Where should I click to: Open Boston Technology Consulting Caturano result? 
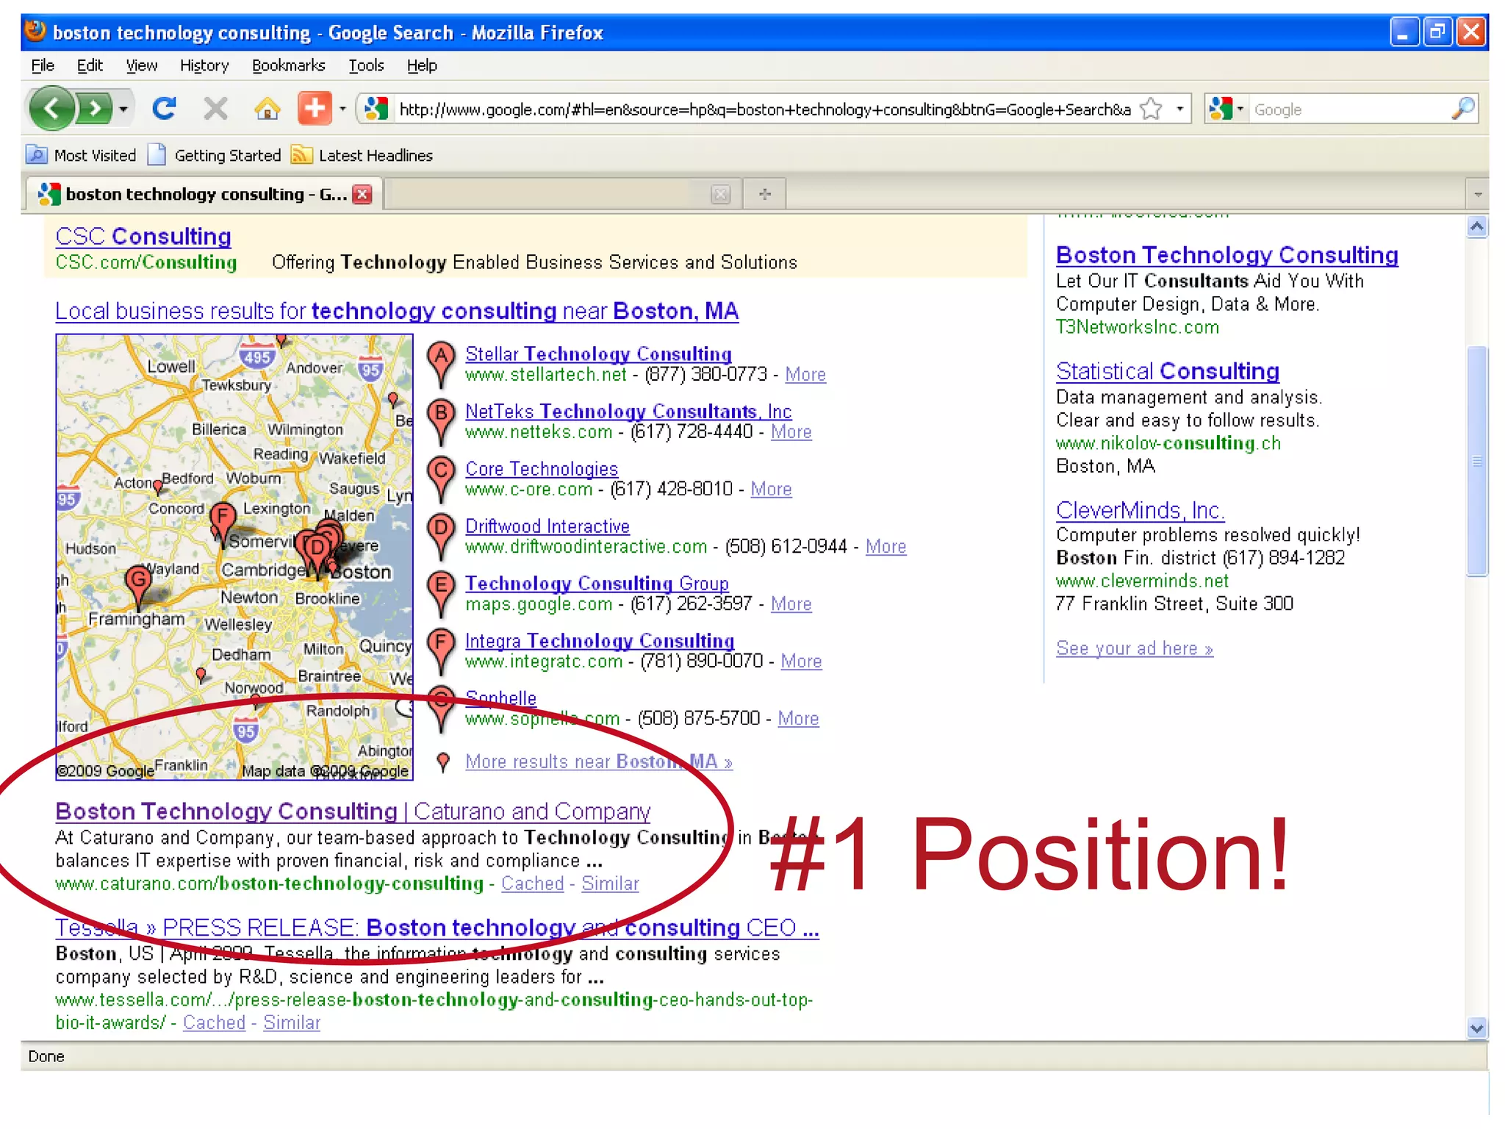point(353,811)
